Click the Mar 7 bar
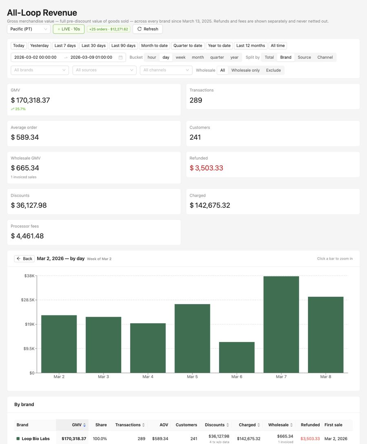Screen dimensions: 367x444 pyautogui.click(x=281, y=324)
